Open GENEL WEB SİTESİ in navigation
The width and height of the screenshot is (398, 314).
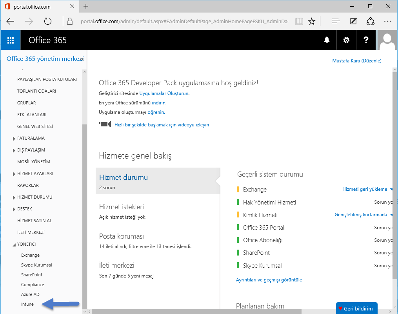point(35,126)
